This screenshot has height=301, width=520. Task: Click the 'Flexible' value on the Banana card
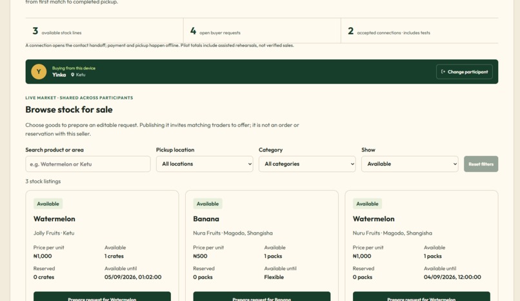point(274,277)
